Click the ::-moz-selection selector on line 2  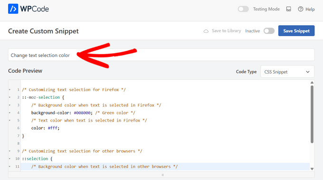[x=41, y=97]
